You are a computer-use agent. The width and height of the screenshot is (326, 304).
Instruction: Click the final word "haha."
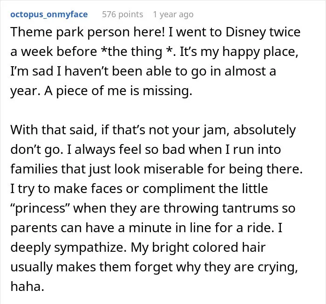coord(27,286)
